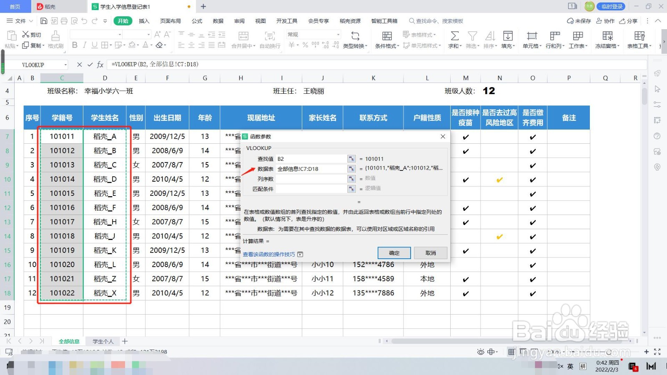
Task: Expand the font name dropdown
Action: (120, 35)
